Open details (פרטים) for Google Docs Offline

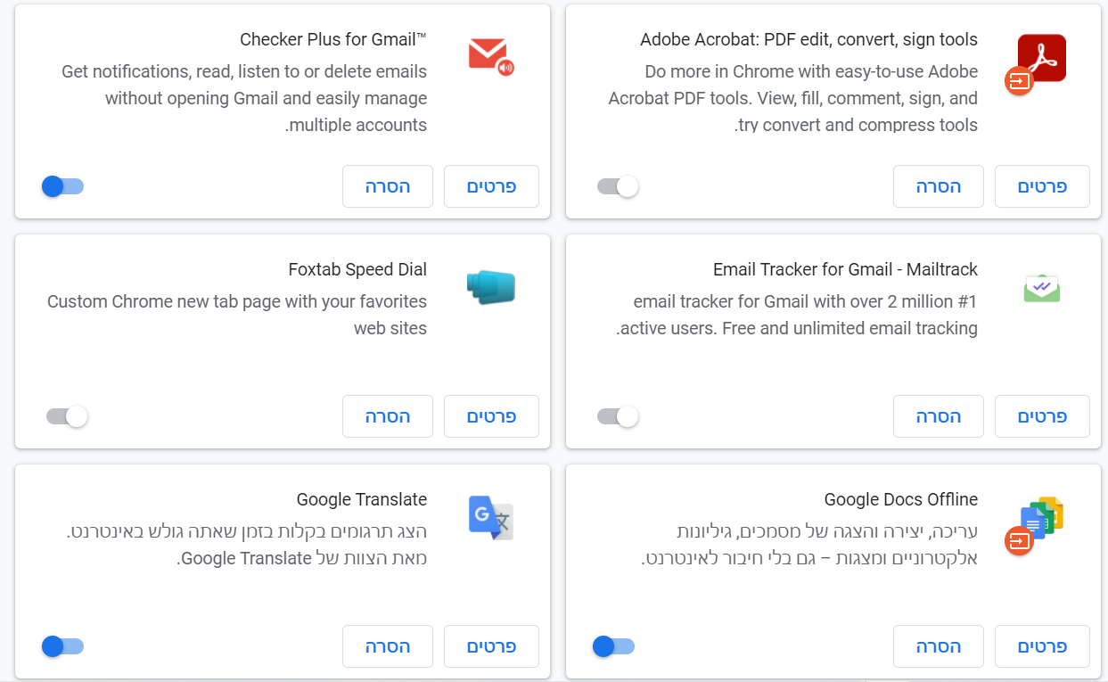coord(1042,646)
